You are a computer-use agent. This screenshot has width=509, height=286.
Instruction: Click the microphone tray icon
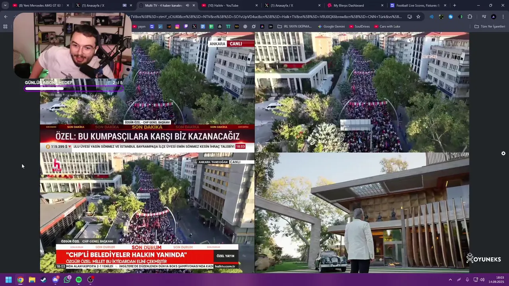click(x=467, y=280)
